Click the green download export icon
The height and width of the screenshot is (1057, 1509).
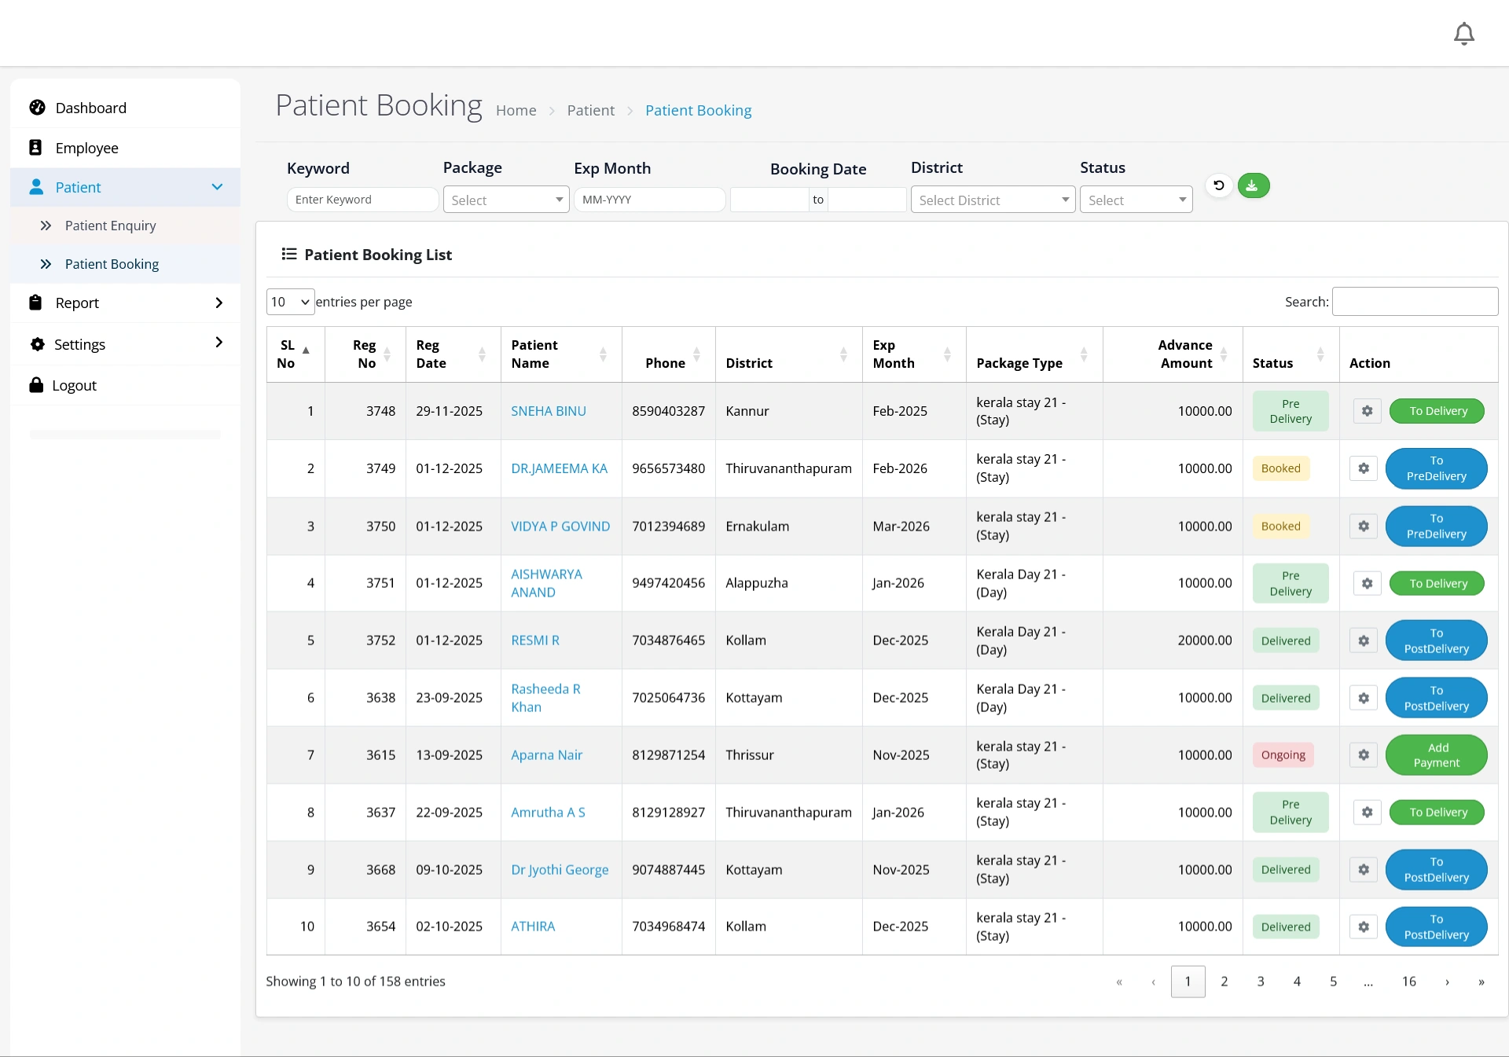click(x=1253, y=185)
